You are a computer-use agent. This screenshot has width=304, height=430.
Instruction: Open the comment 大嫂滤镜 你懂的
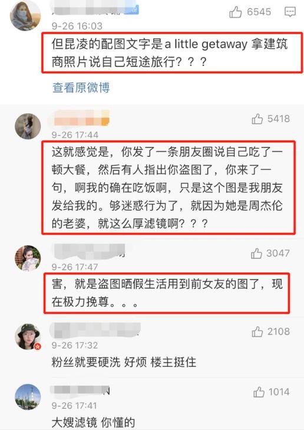coord(93,422)
